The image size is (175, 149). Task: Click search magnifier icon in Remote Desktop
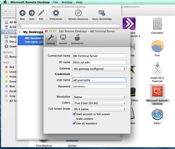(x=20, y=26)
